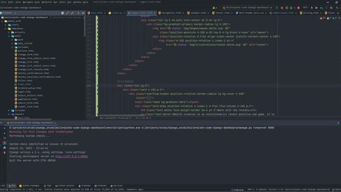Follow the development server URL link in the console
Screen dimensions: 341x192
(71, 156)
